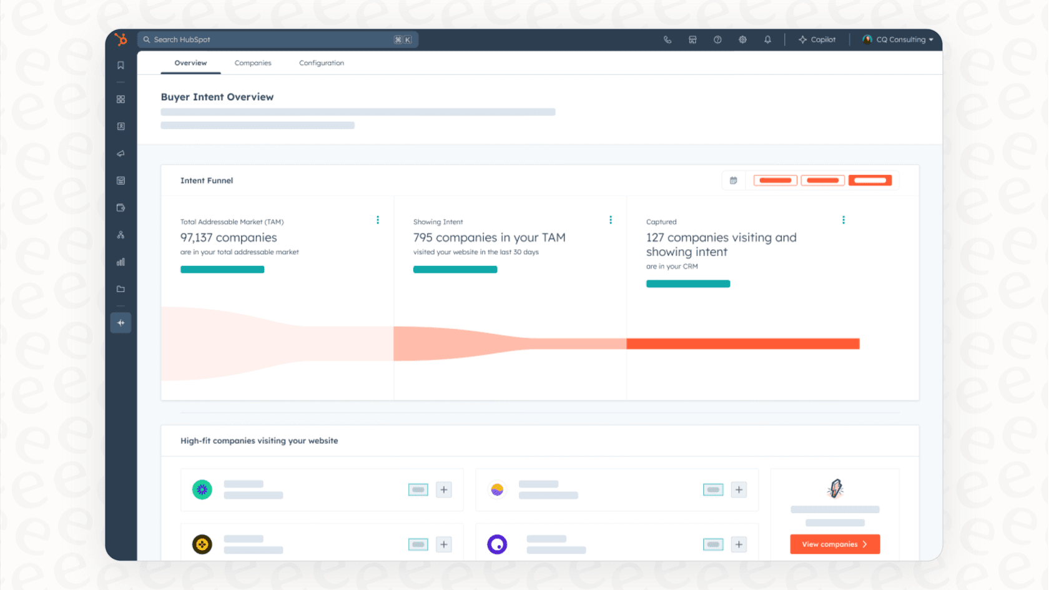Screen dimensions: 1049x590
Task: Open the calling phone icon in the topbar
Action: (667, 39)
